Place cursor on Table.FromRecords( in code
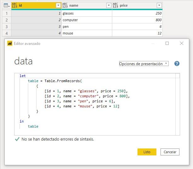The width and height of the screenshot is (193, 169). point(63,81)
